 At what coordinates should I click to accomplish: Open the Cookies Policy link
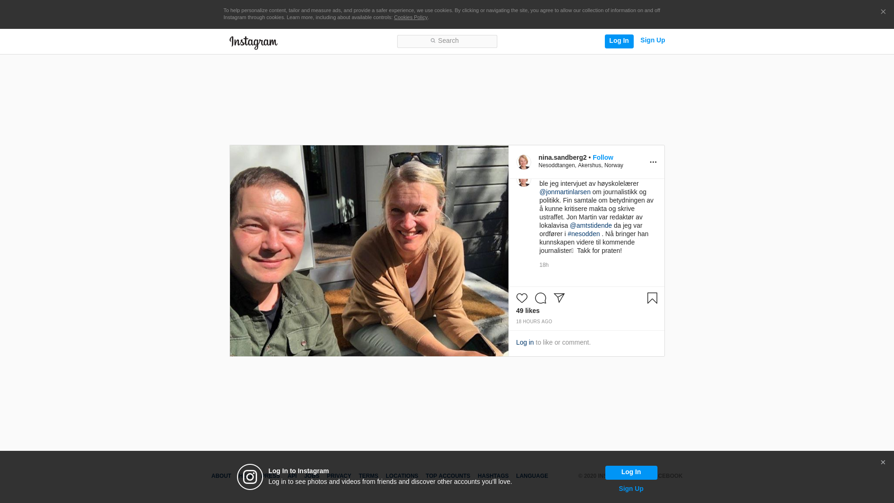(411, 17)
